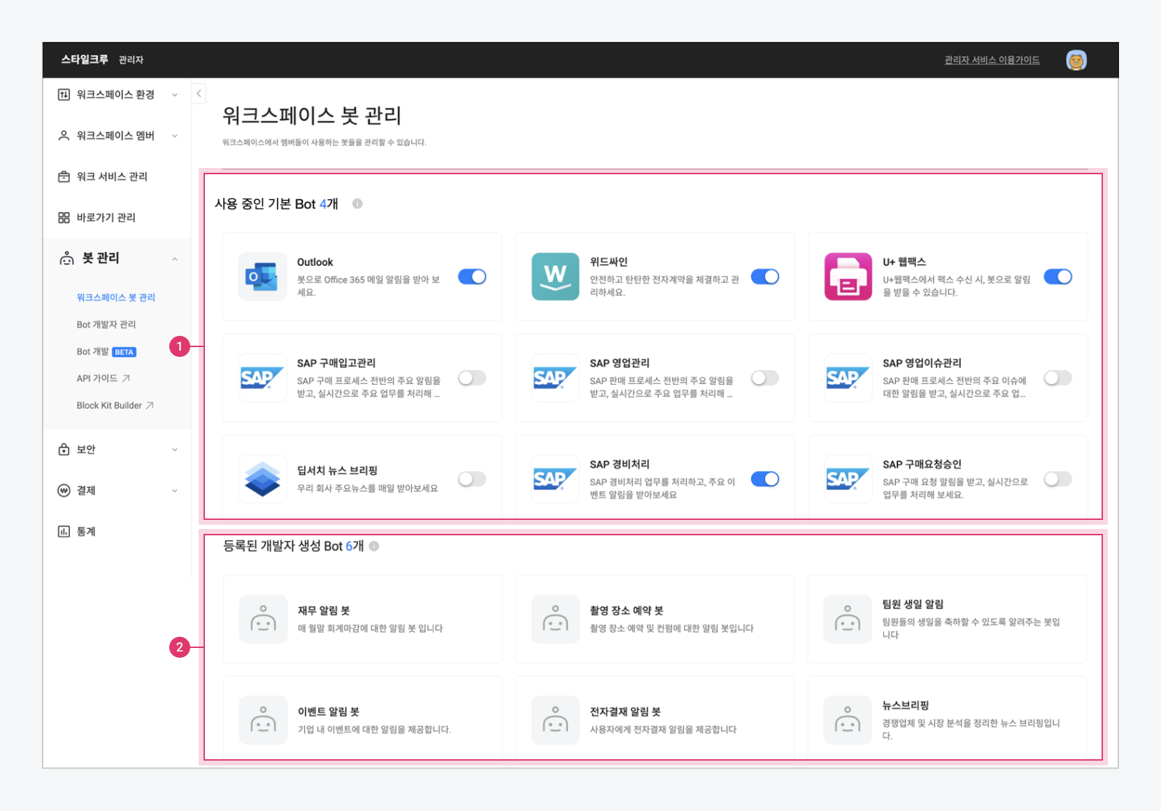Click the 이벤트 알림 봇 robot icon
Screen dimensions: 1161x811
[263, 720]
